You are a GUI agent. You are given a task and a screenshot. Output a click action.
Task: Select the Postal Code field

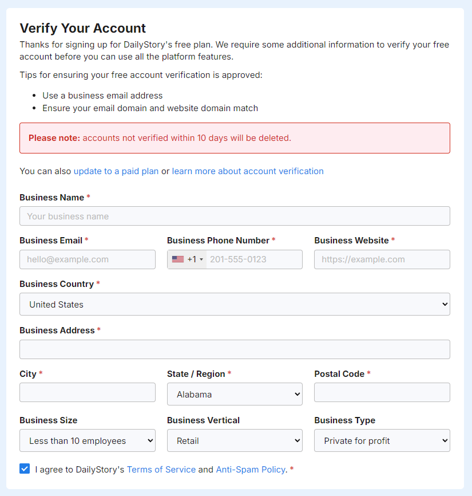tap(382, 392)
